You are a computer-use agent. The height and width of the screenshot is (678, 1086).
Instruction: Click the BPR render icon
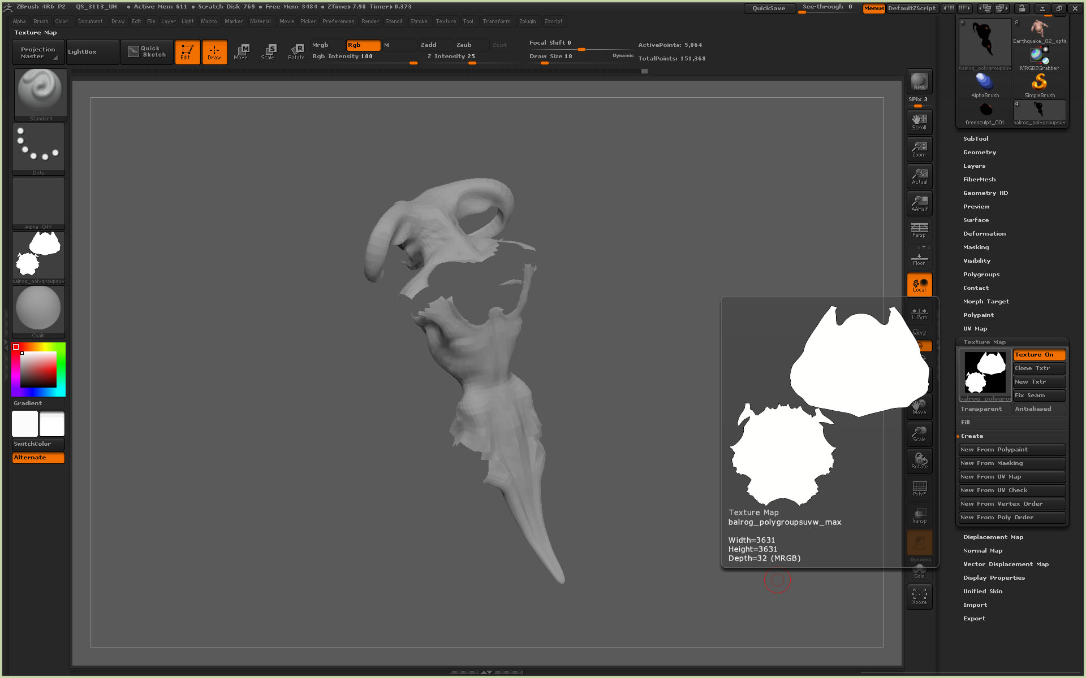pos(919,81)
